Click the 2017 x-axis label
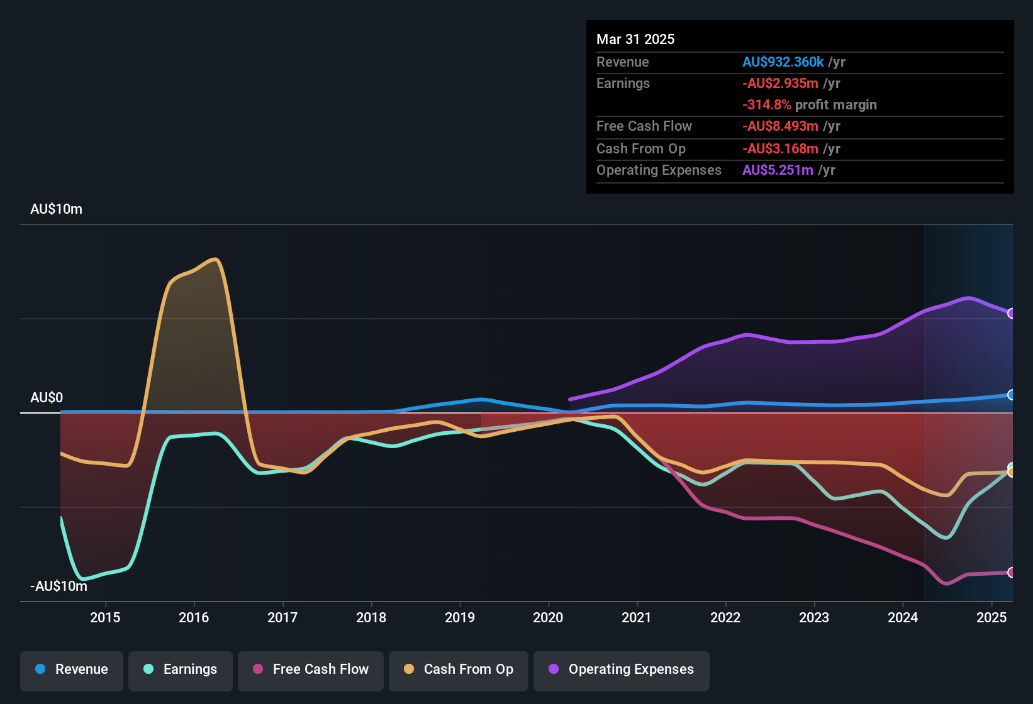The height and width of the screenshot is (704, 1033). 282,617
